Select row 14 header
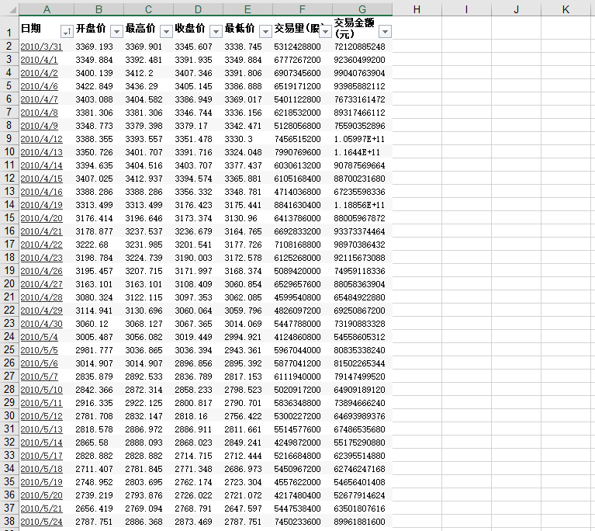Image resolution: width=595 pixels, height=531 pixels. pyautogui.click(x=9, y=205)
